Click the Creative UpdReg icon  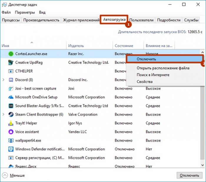11,62
